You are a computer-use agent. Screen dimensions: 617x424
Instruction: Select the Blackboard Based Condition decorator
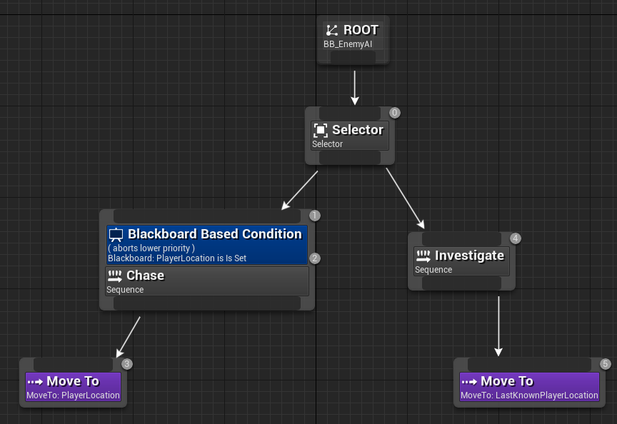tap(207, 245)
